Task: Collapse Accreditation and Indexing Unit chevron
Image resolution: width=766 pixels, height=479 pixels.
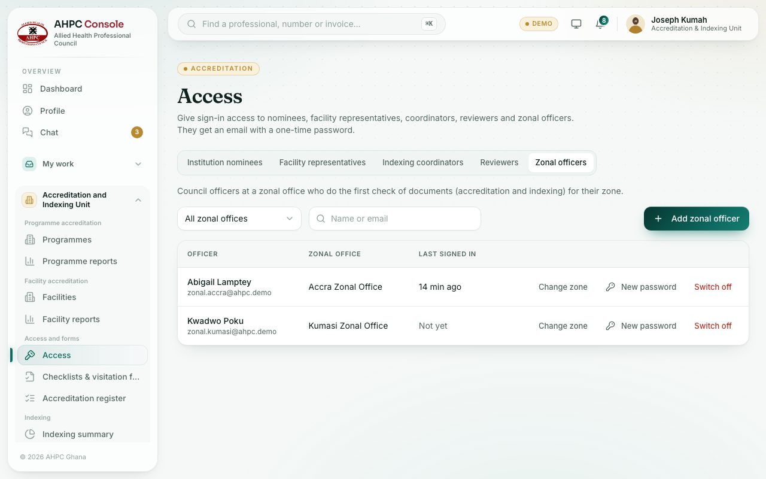Action: pos(138,200)
